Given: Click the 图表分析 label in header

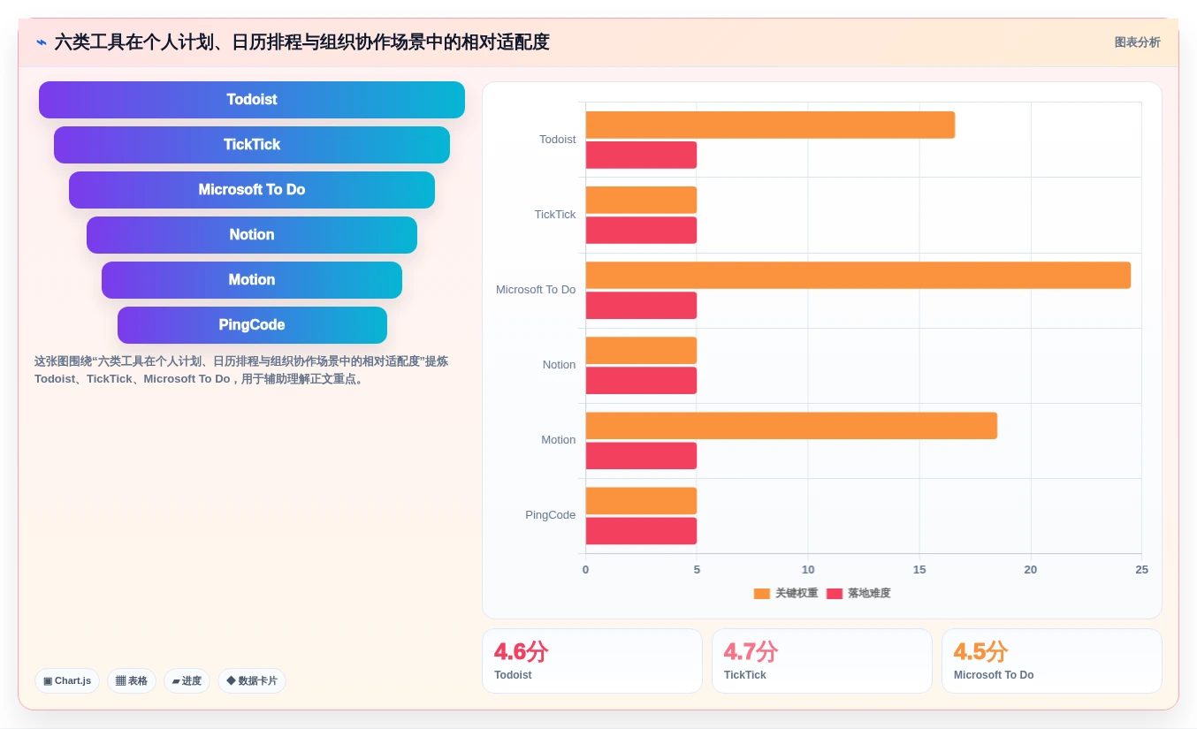Looking at the screenshot, I should tap(1137, 42).
